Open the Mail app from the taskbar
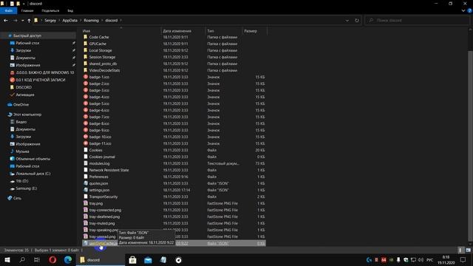This screenshot has height=266, width=473. pyautogui.click(x=148, y=259)
